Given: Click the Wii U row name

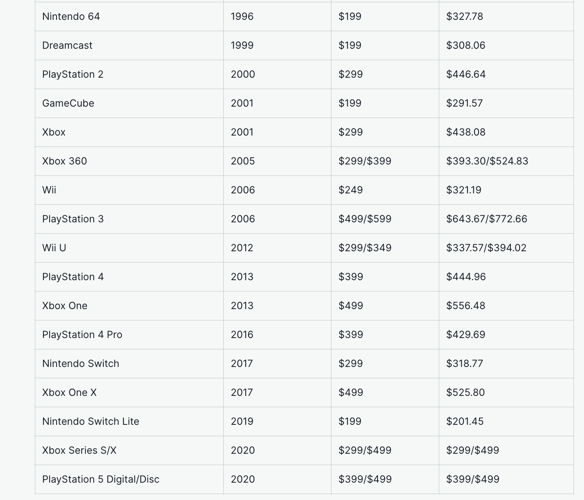Looking at the screenshot, I should coord(54,248).
